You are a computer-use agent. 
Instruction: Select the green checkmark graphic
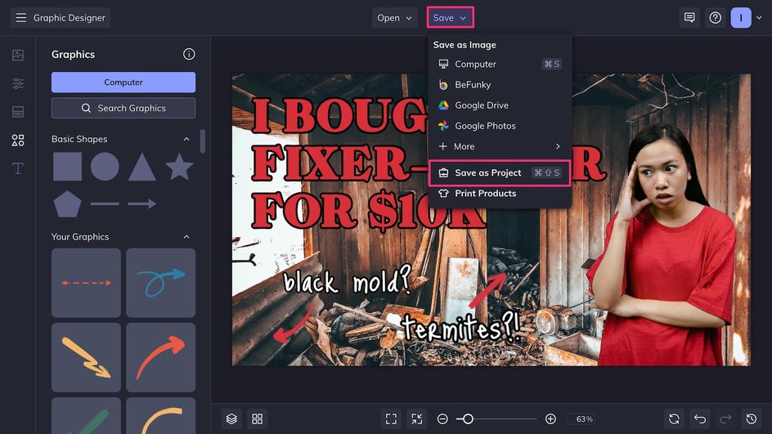click(86, 416)
